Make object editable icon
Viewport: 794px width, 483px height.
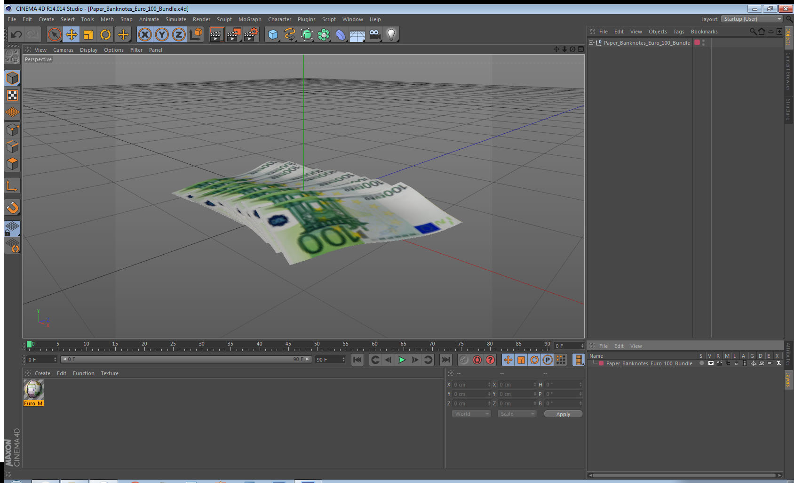click(x=12, y=56)
